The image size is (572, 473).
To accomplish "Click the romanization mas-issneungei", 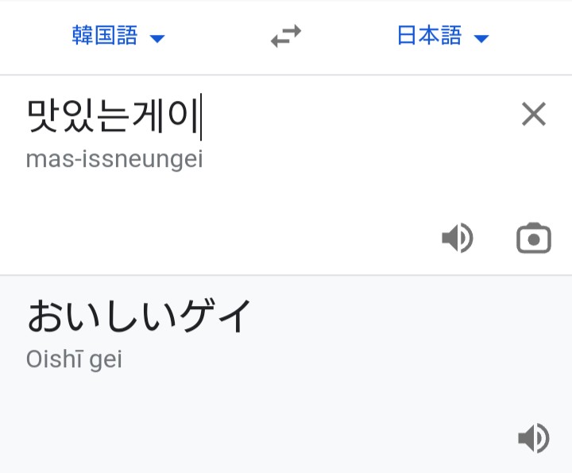I will [114, 160].
